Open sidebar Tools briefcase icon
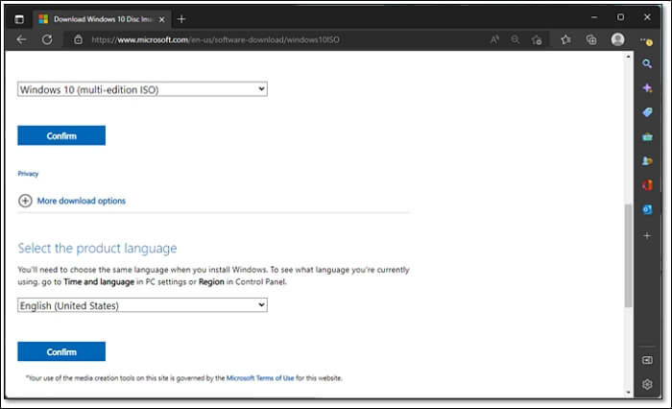This screenshot has width=672, height=409. 647,136
